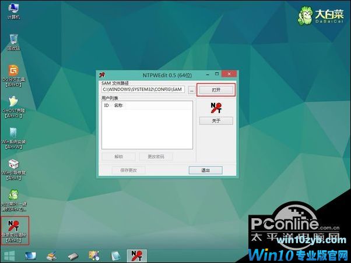The height and width of the screenshot is (263, 351).
Task: Click the browse "..." button for SAM path
Action: click(191, 90)
